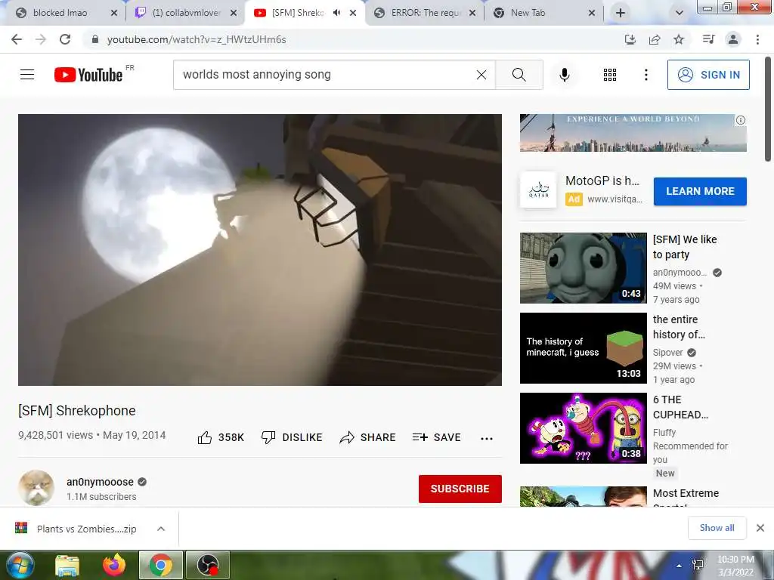This screenshot has height=580, width=774.
Task: Switch to blocked lmao tab
Action: click(60, 13)
